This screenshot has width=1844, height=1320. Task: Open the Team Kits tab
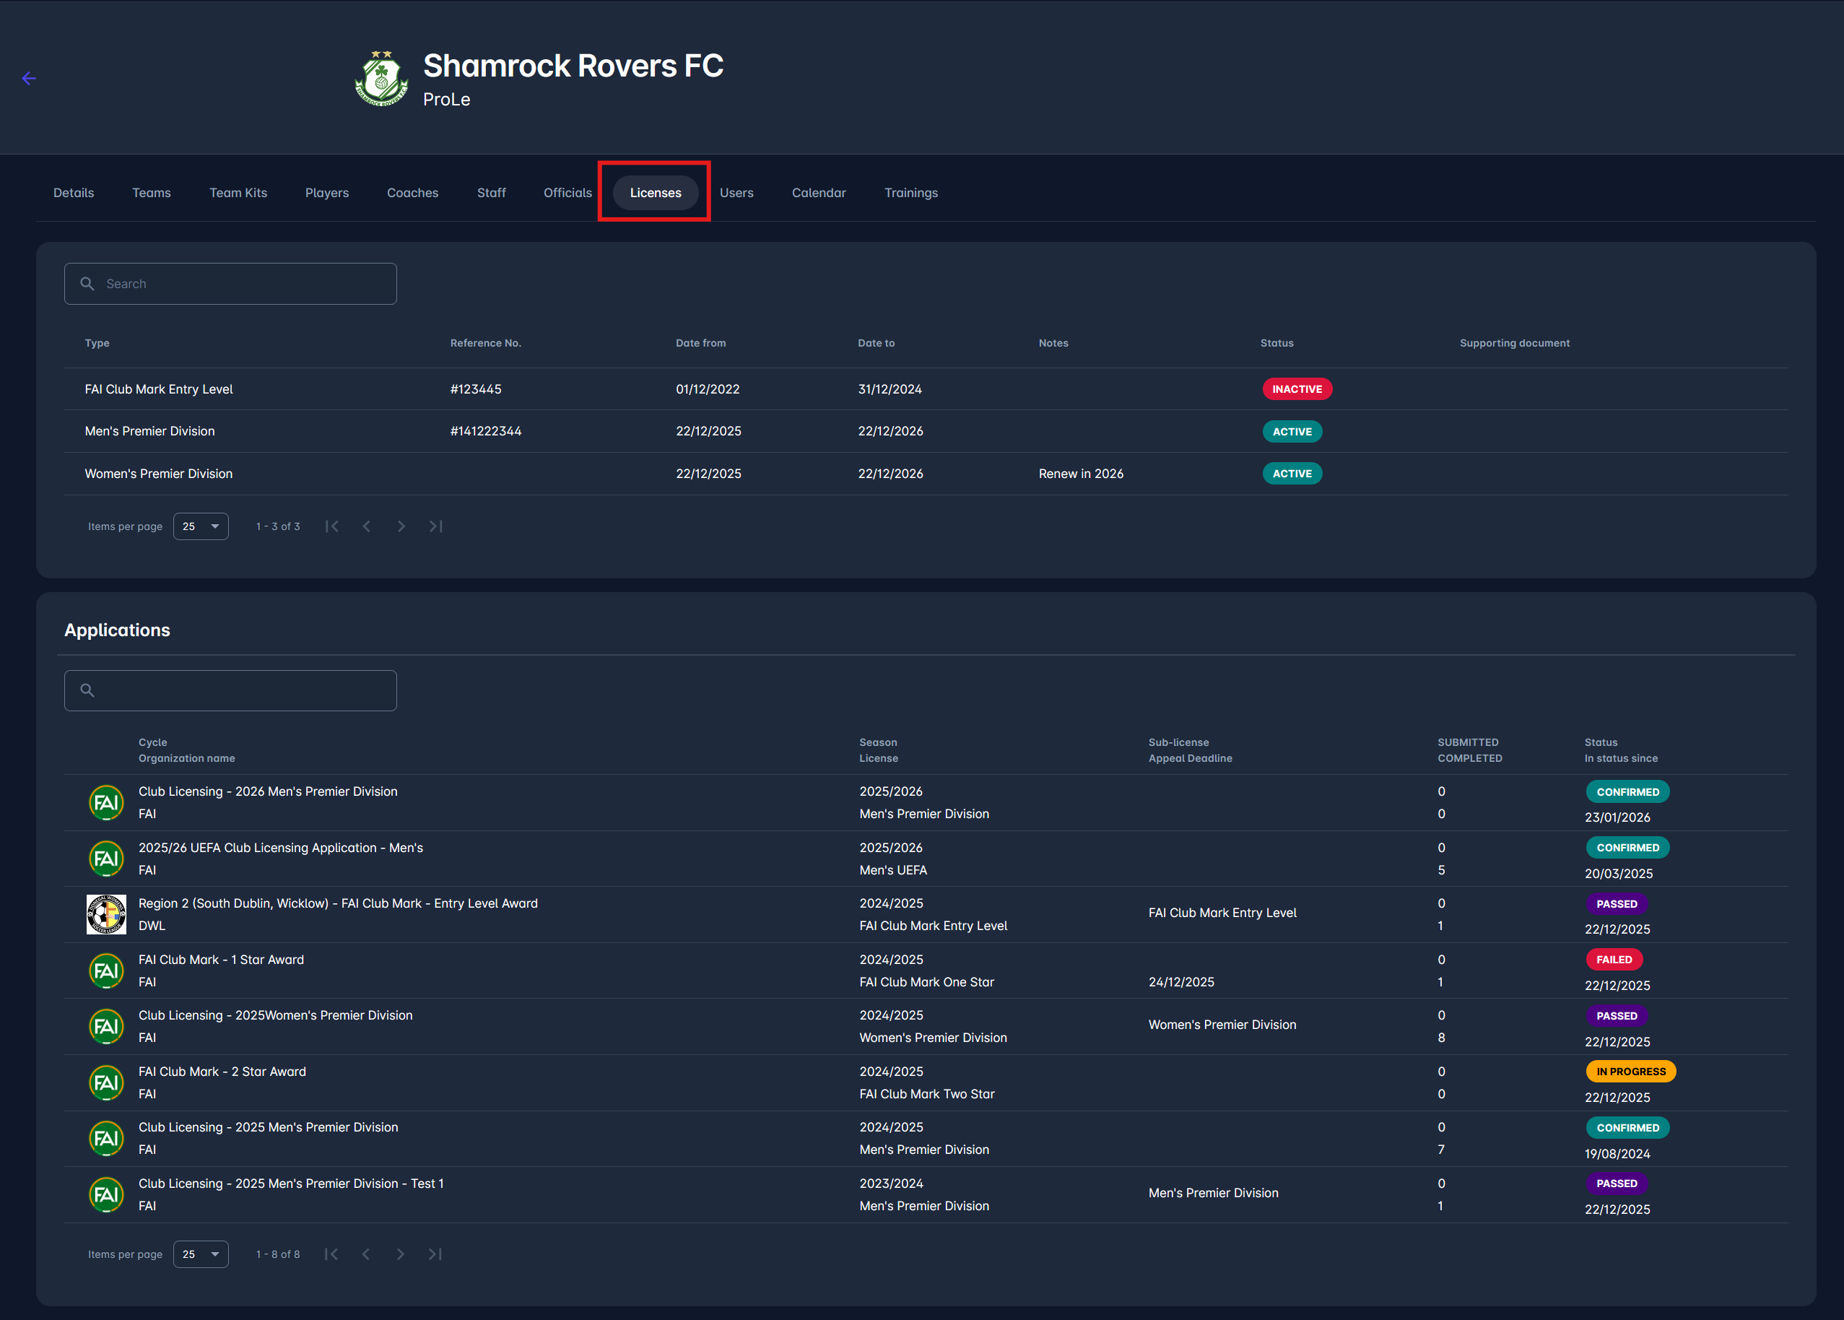pyautogui.click(x=238, y=193)
